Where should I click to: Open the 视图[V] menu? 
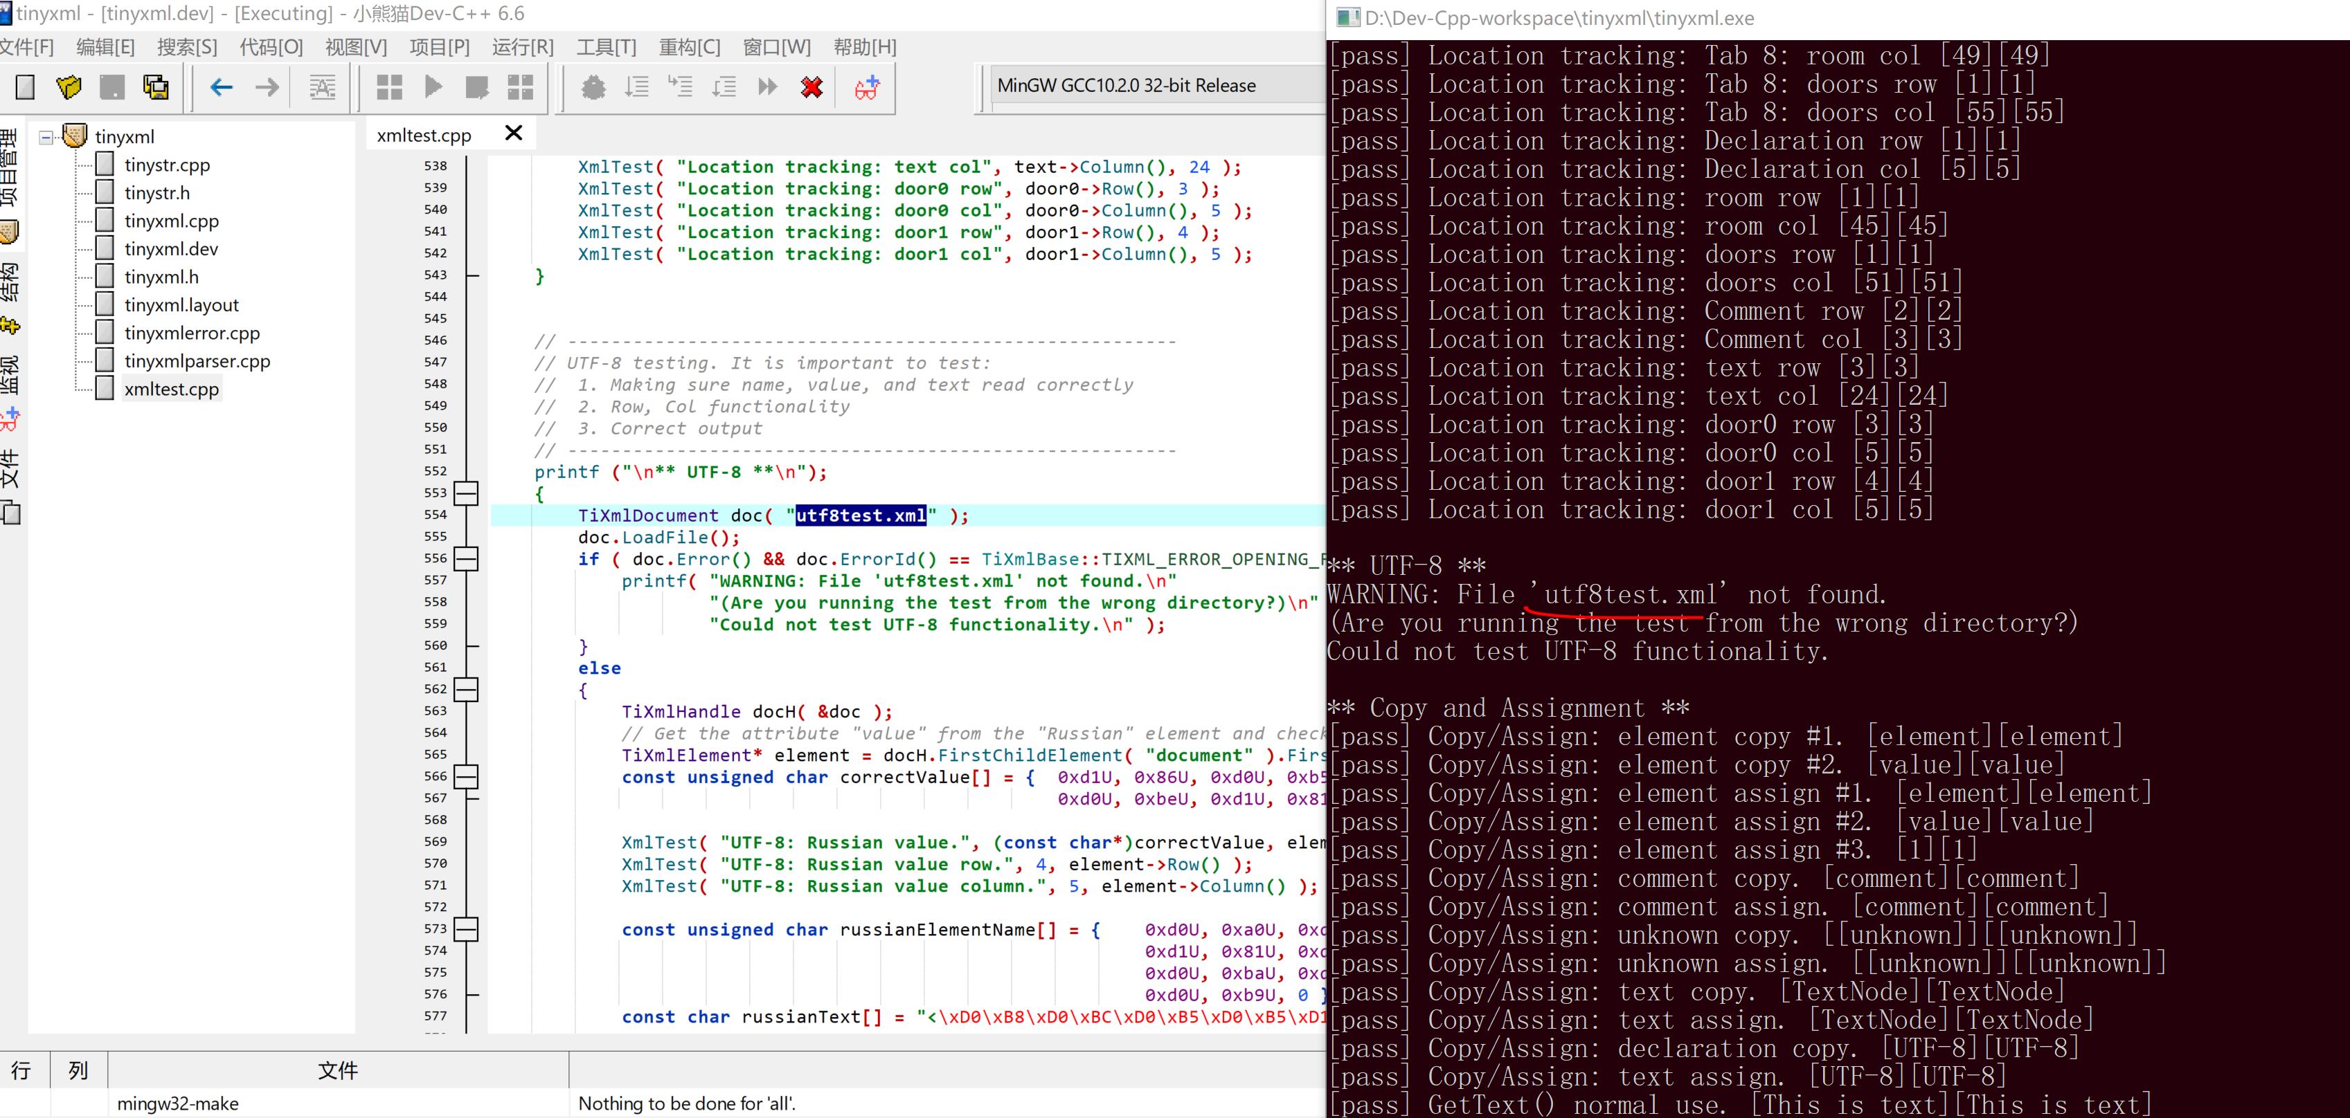pyautogui.click(x=356, y=47)
